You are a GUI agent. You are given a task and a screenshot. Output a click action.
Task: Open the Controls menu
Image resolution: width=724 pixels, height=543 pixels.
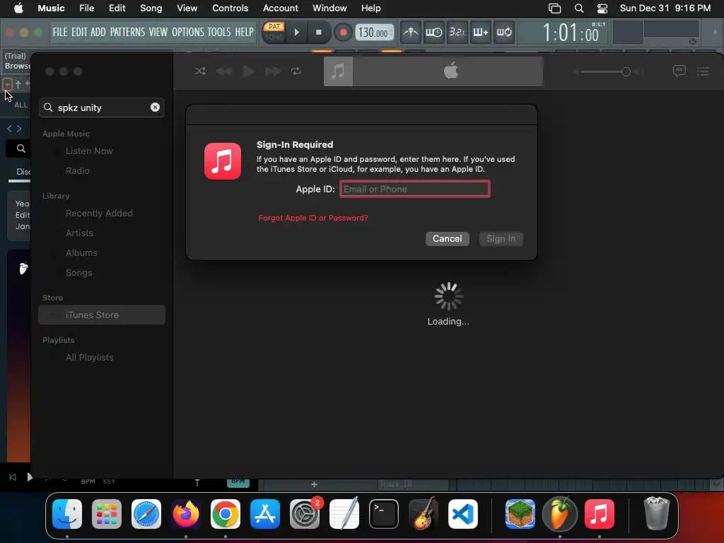pyautogui.click(x=230, y=8)
